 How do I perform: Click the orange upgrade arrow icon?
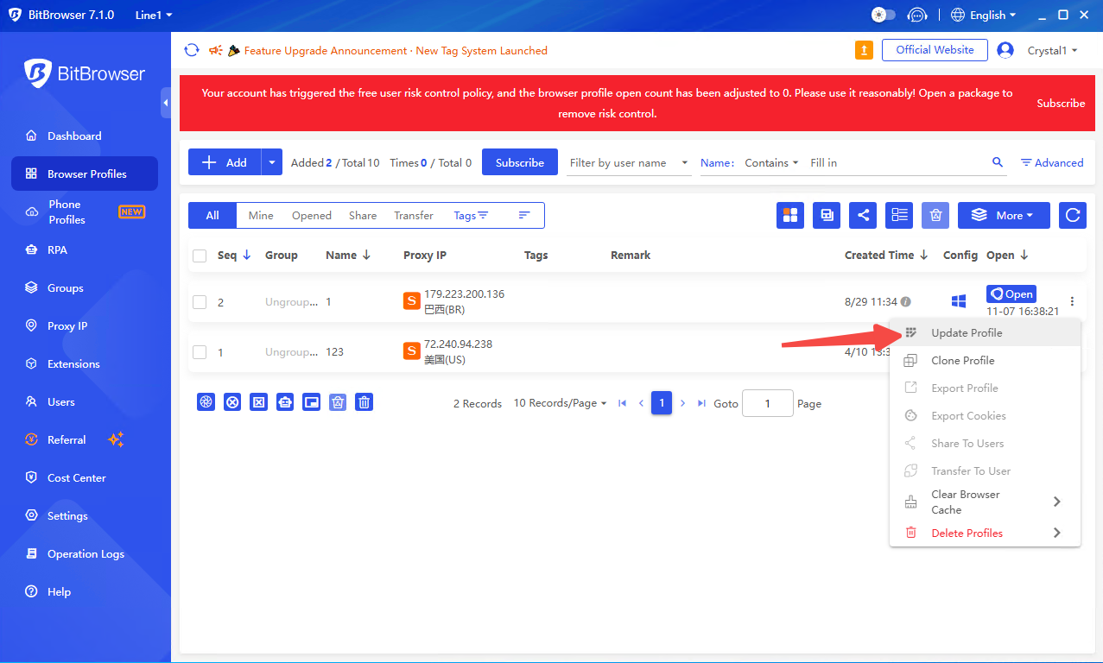click(864, 51)
